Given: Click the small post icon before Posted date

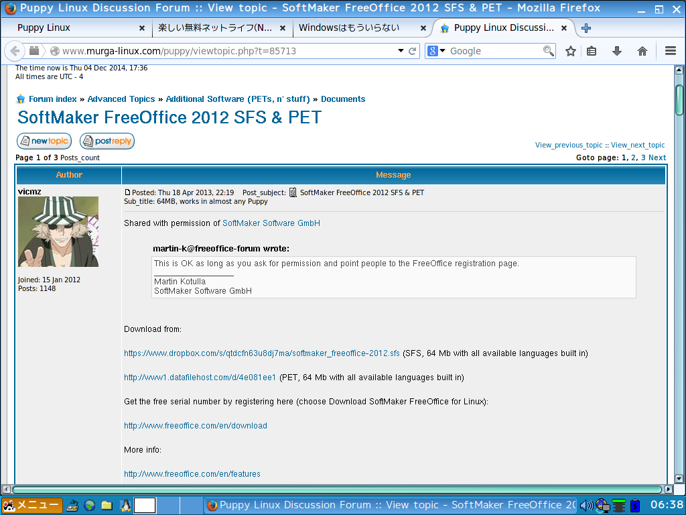Looking at the screenshot, I should click(127, 192).
